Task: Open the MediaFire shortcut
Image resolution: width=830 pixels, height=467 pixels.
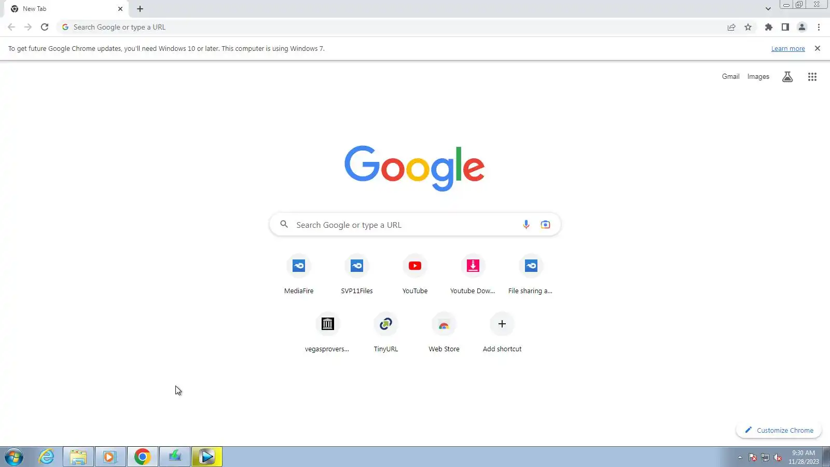Action: point(299,275)
